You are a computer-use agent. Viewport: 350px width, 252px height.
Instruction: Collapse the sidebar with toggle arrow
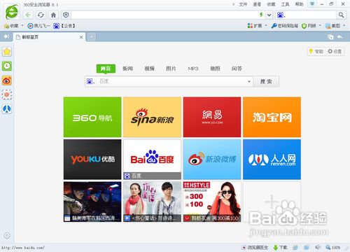pos(6,36)
